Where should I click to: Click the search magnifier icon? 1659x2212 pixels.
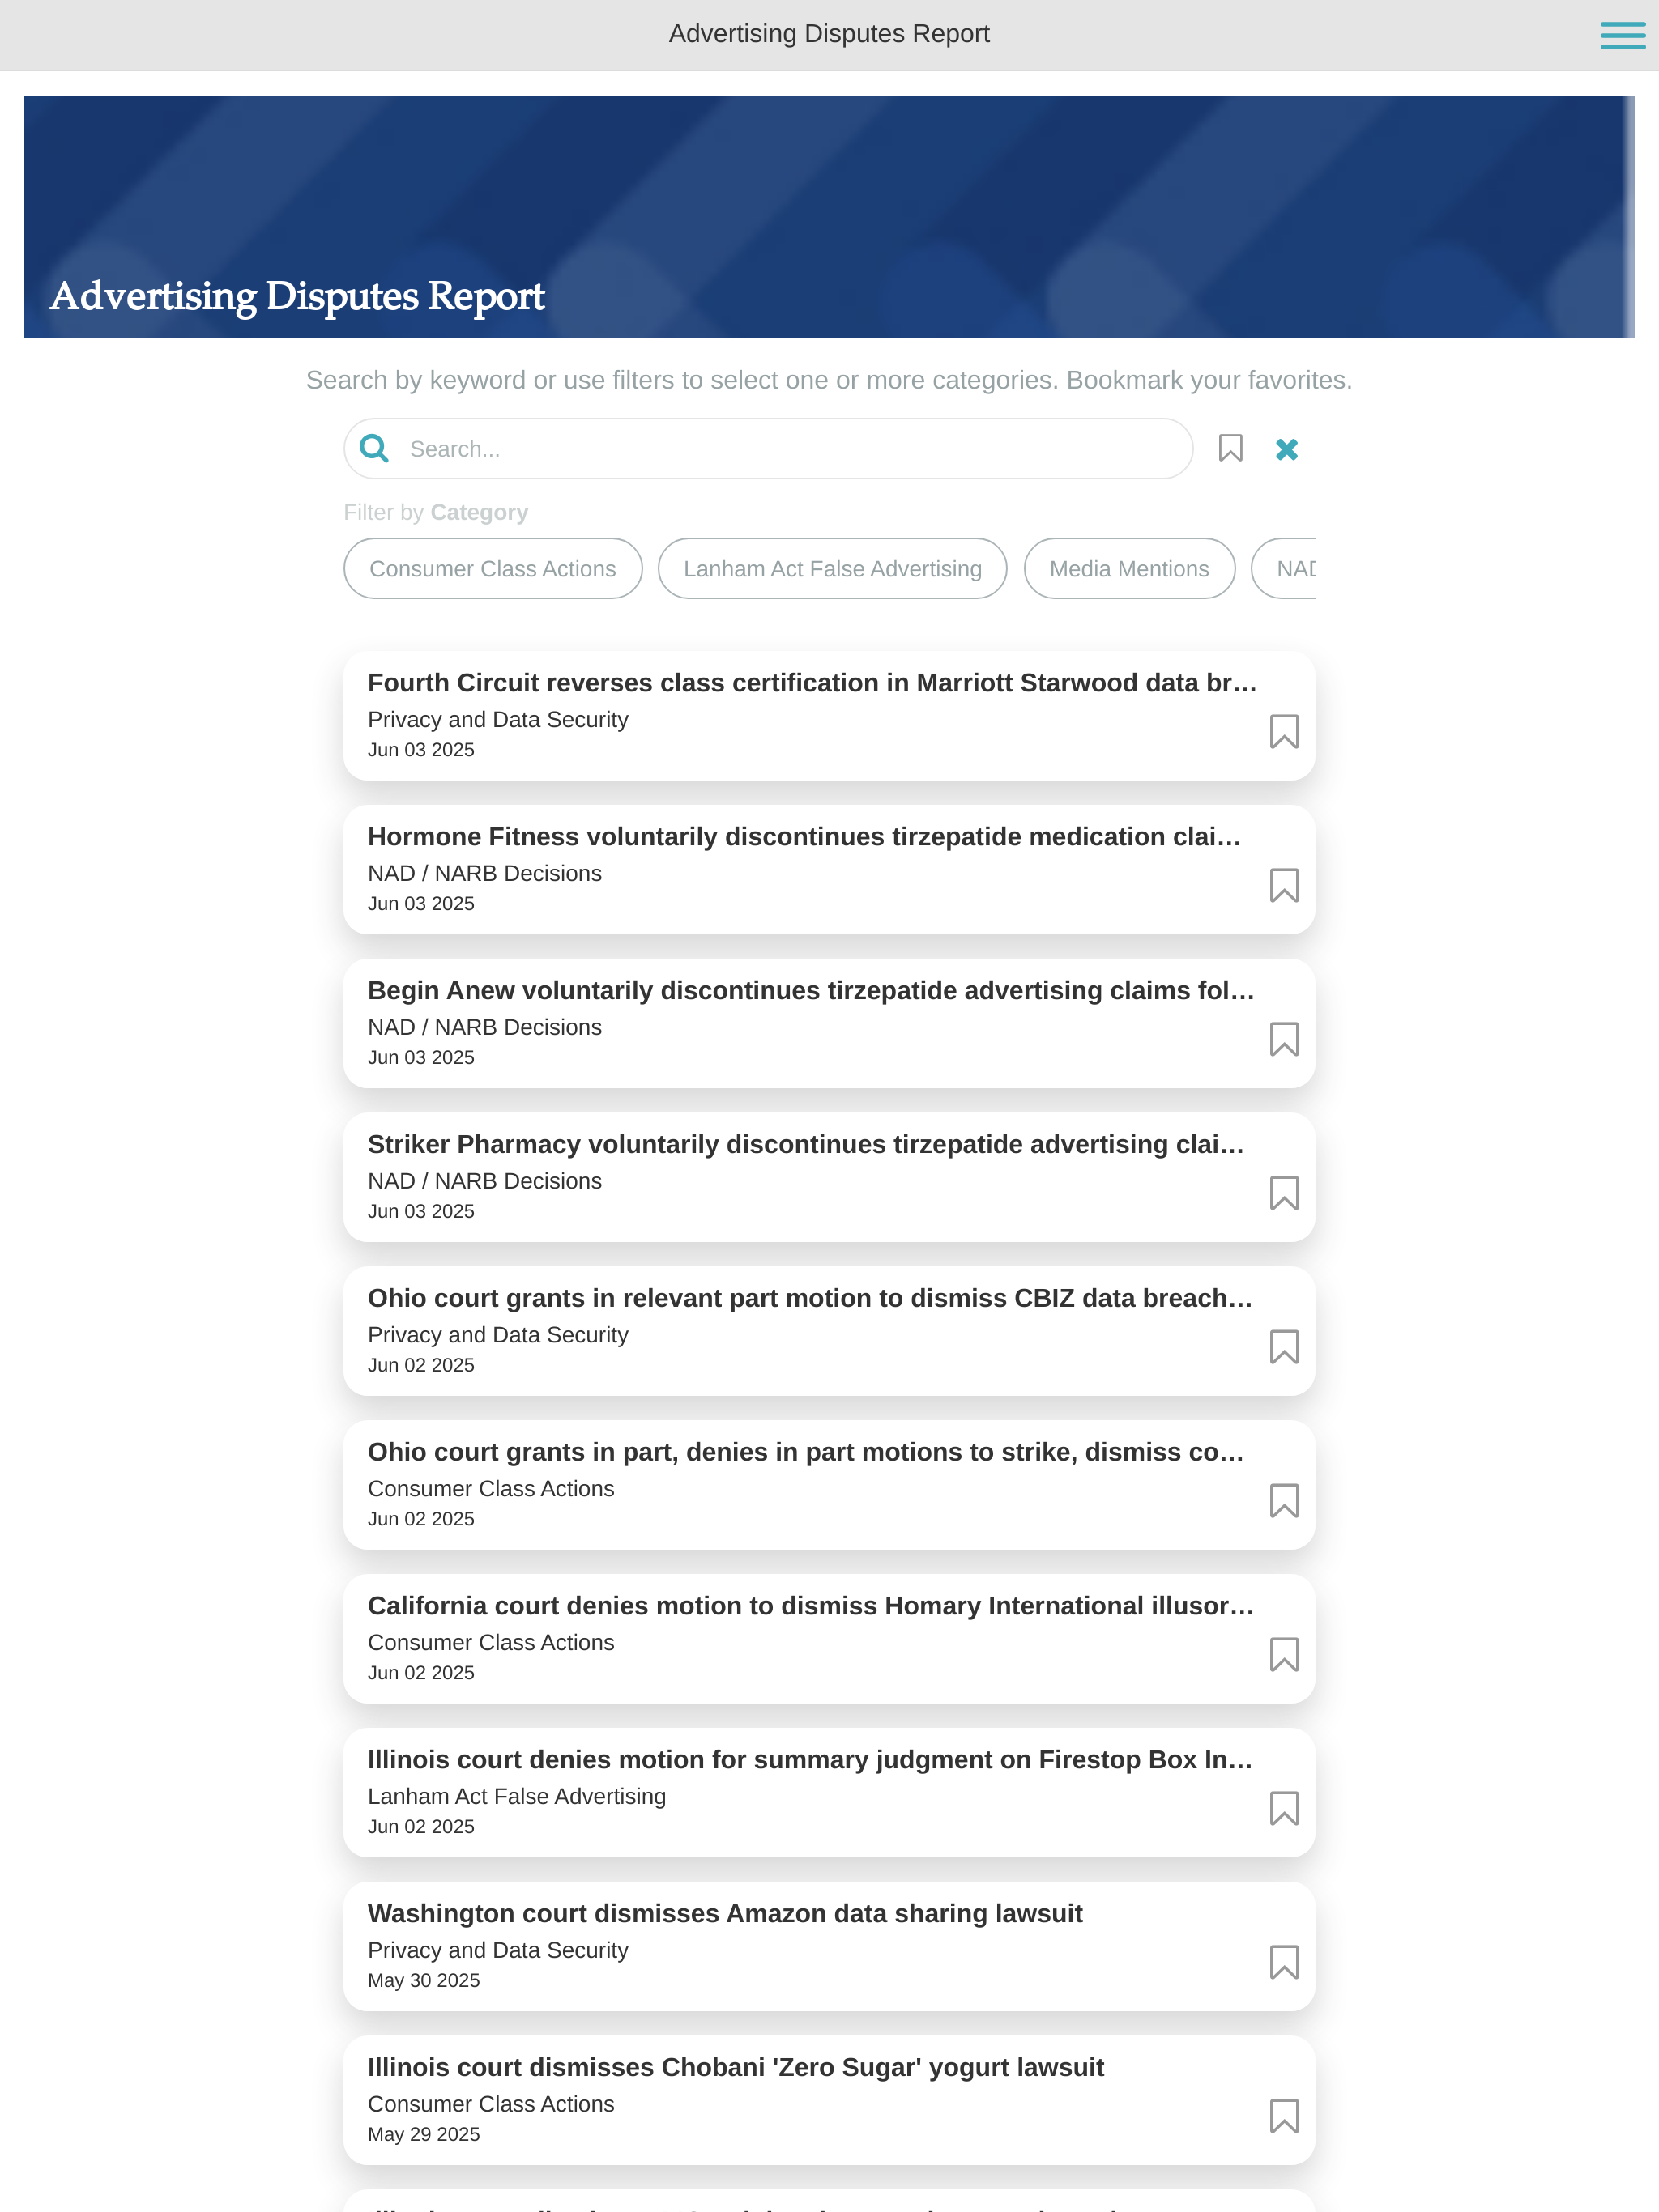[374, 448]
